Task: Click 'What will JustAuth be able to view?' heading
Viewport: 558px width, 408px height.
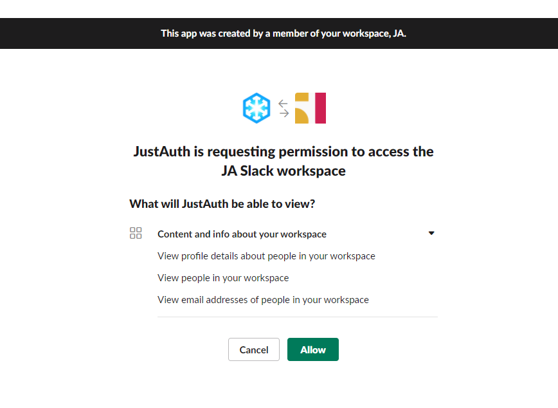Action: tap(222, 204)
